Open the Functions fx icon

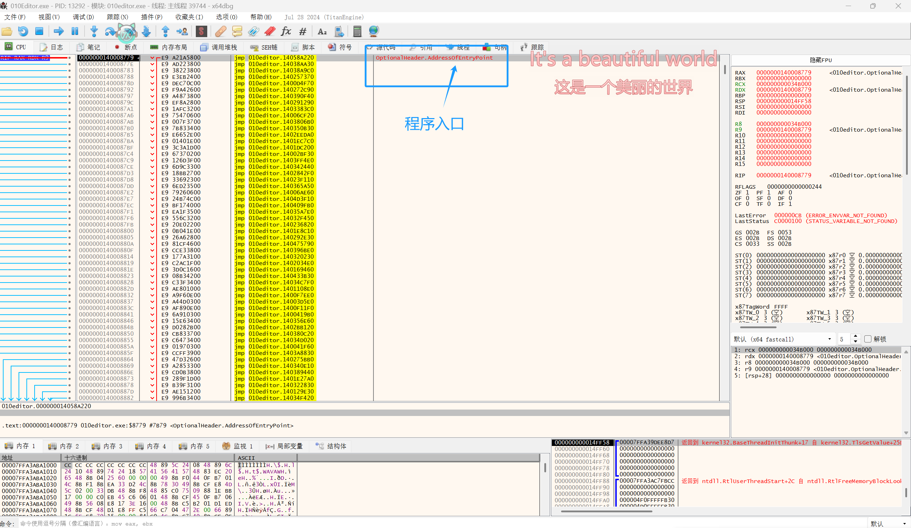286,31
